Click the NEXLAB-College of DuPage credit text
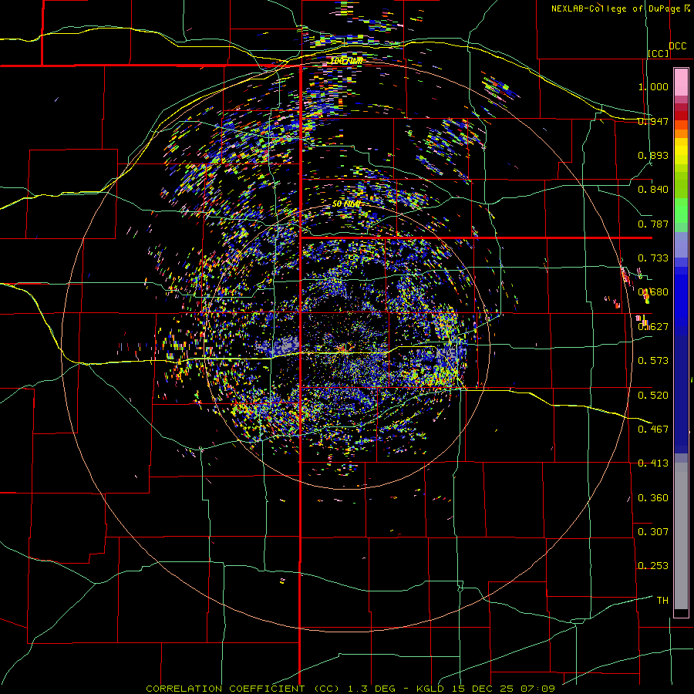The image size is (694, 694). (620, 8)
